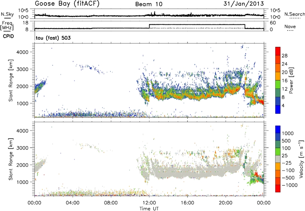Click the "4000" tick on velocity panel axis
The height and width of the screenshot is (211, 305).
coord(22,131)
